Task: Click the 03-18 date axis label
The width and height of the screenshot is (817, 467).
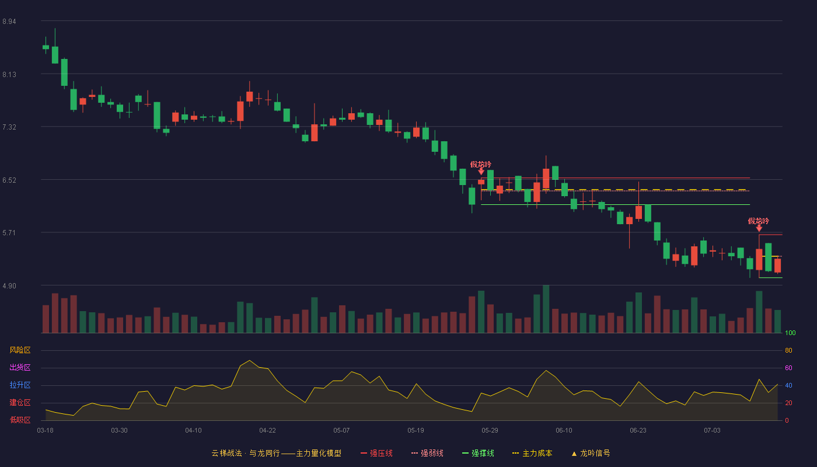Action: pos(45,430)
